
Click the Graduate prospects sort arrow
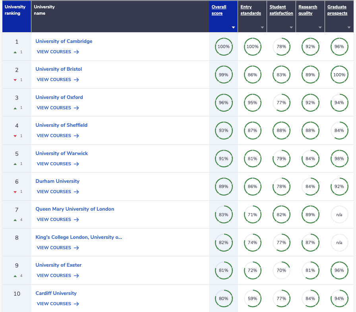click(x=349, y=27)
